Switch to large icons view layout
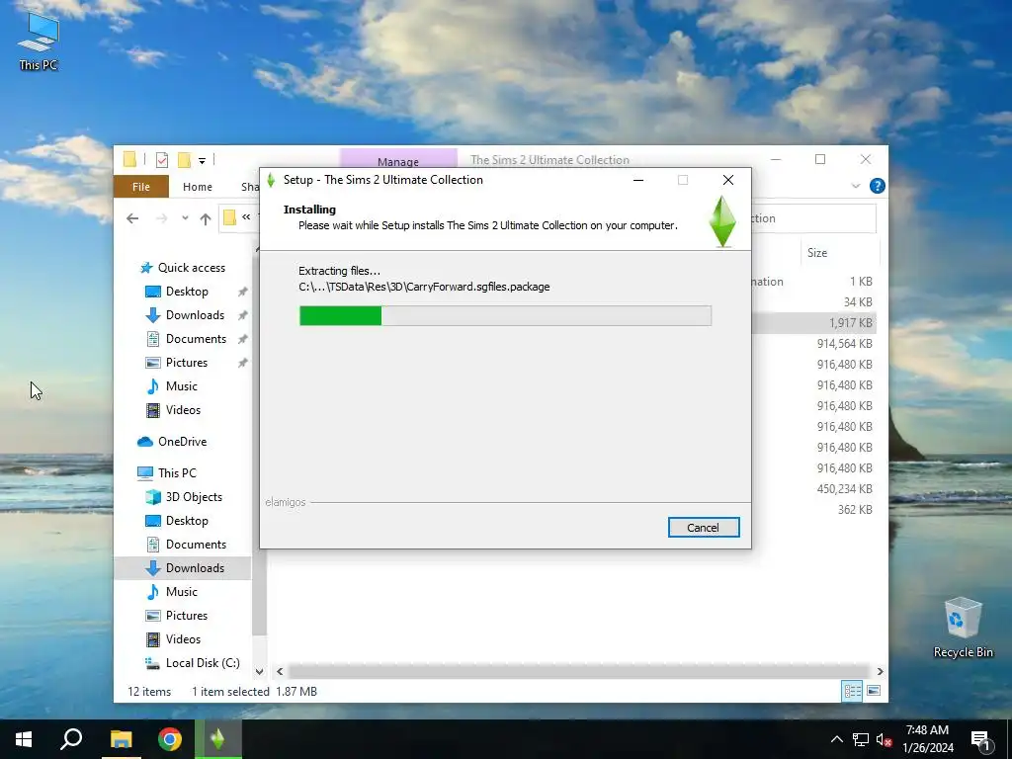This screenshot has height=759, width=1012. click(x=874, y=691)
